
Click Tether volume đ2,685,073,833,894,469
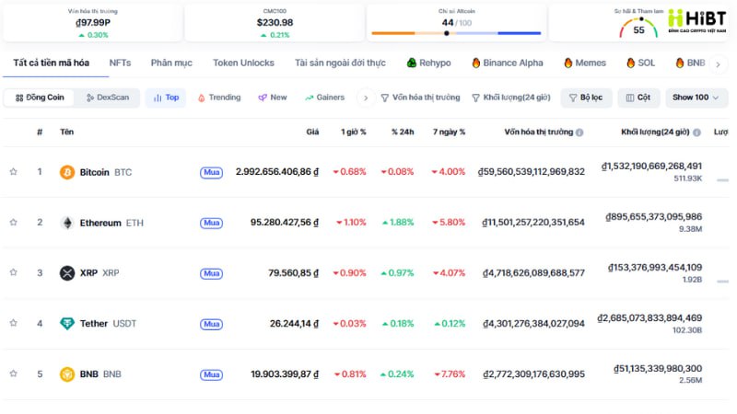pos(649,318)
